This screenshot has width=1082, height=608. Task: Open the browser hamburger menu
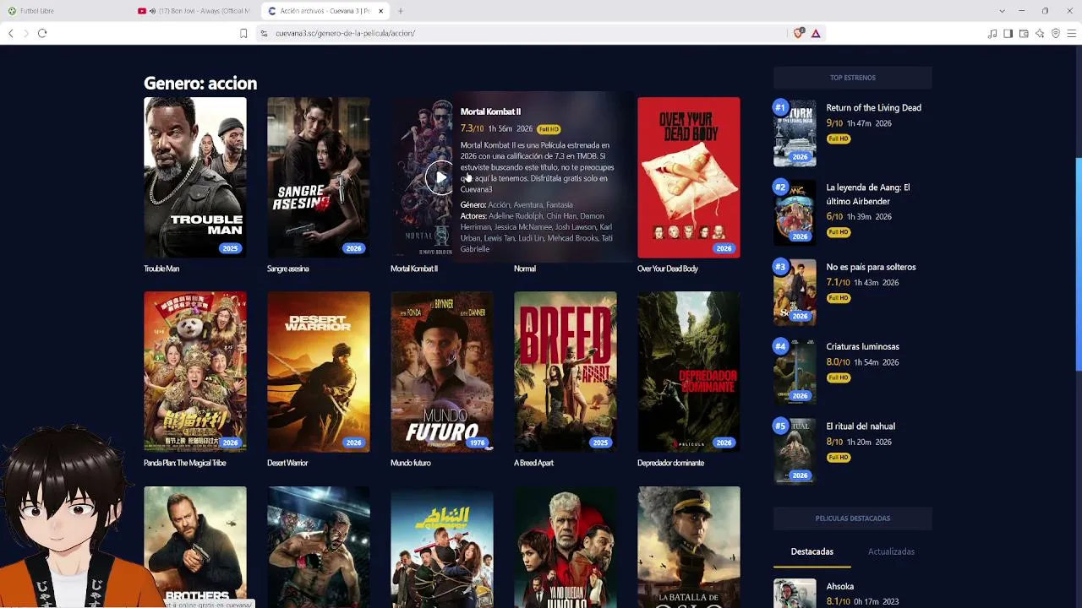(x=1072, y=33)
